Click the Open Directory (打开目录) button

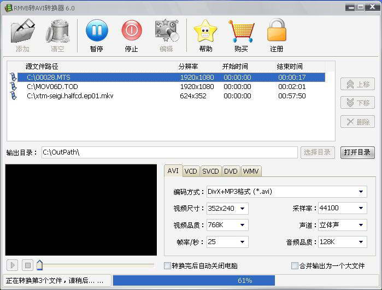click(357, 152)
